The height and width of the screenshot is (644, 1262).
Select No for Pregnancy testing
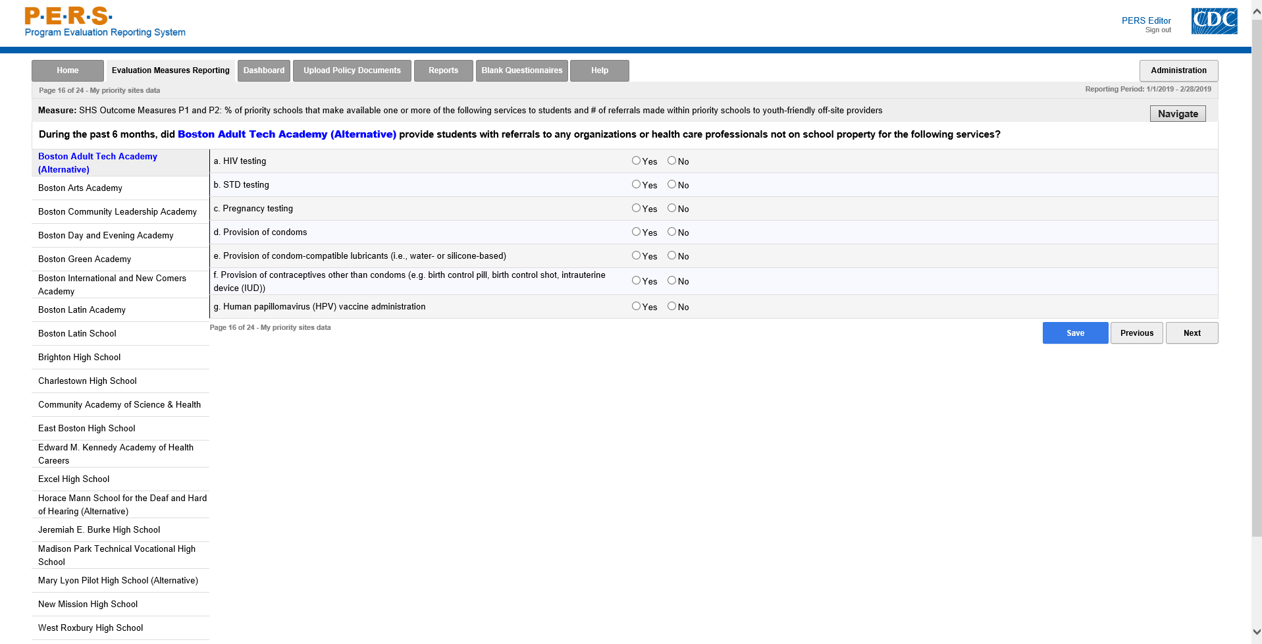click(671, 208)
